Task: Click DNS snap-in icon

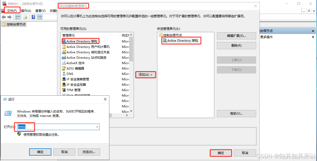Action: click(64, 74)
